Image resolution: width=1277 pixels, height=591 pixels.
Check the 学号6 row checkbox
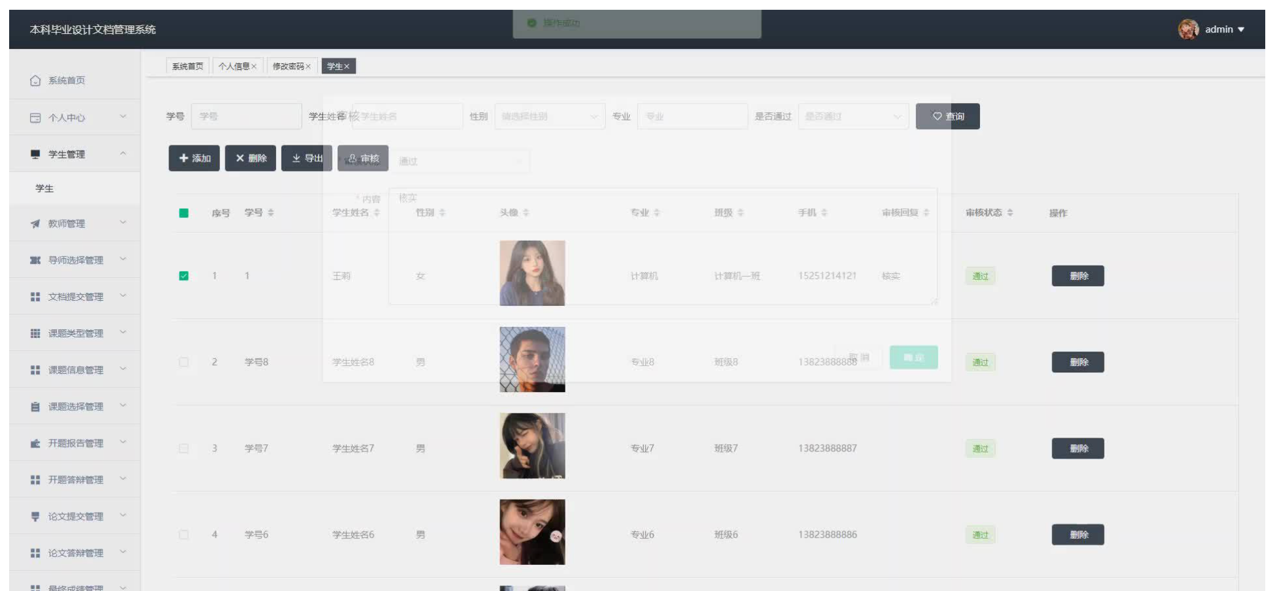point(184,534)
